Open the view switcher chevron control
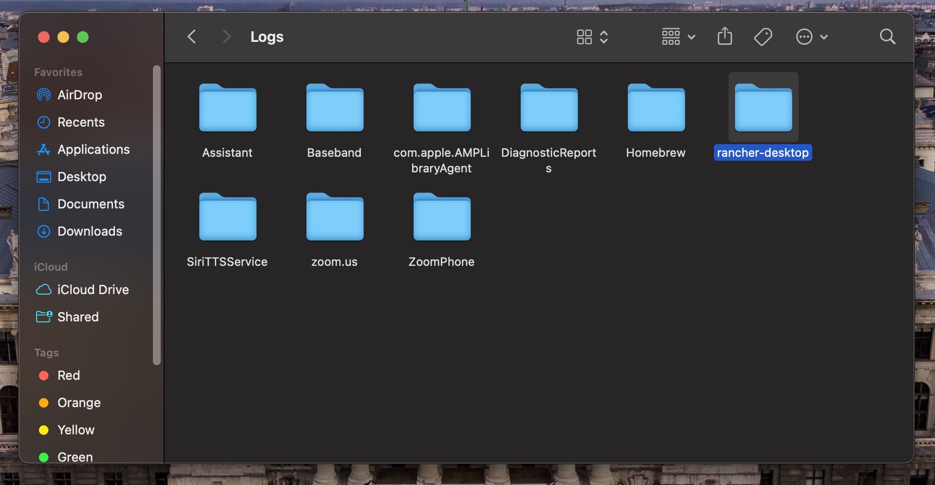This screenshot has height=485, width=935. [x=604, y=37]
